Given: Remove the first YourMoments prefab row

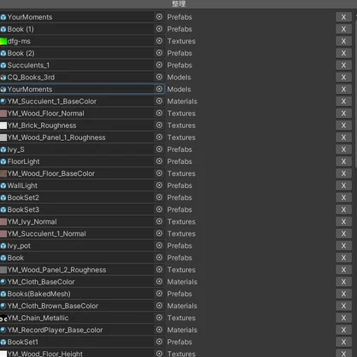Looking at the screenshot, I should 343,17.
